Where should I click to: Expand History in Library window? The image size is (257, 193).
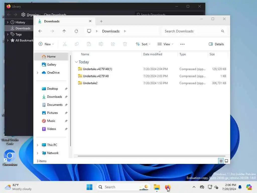pyautogui.click(x=8, y=22)
